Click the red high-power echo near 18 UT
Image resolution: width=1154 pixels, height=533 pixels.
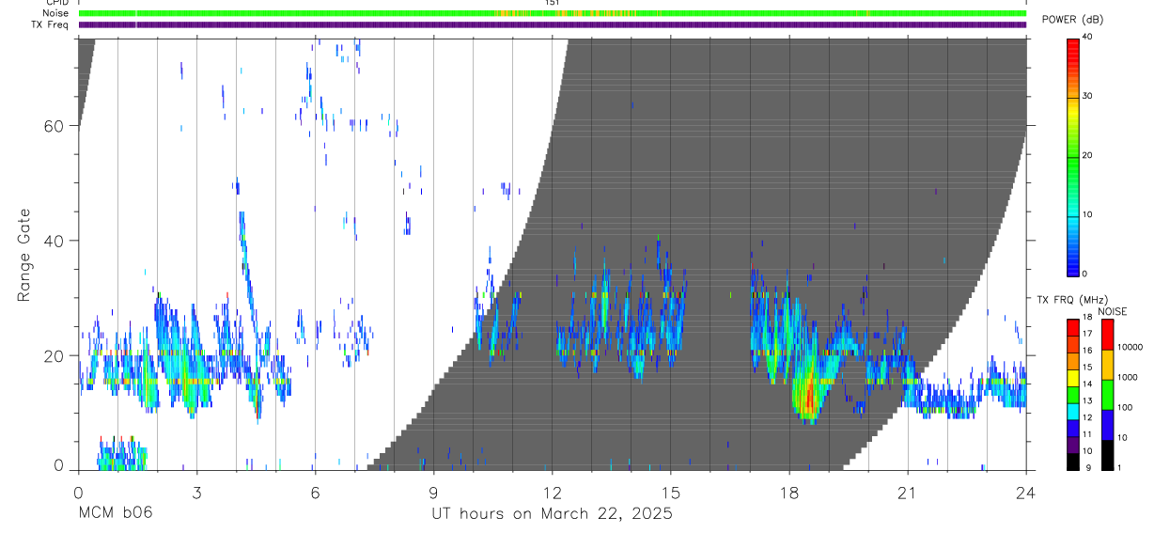(809, 395)
